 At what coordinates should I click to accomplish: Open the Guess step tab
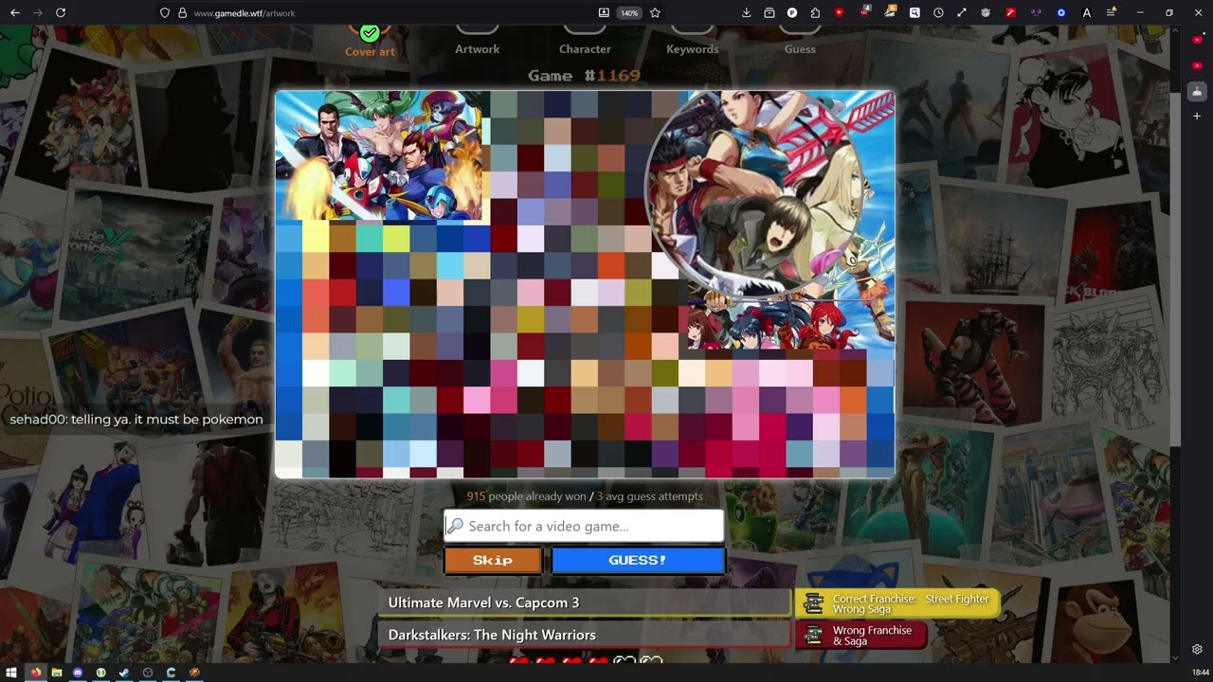tap(800, 49)
